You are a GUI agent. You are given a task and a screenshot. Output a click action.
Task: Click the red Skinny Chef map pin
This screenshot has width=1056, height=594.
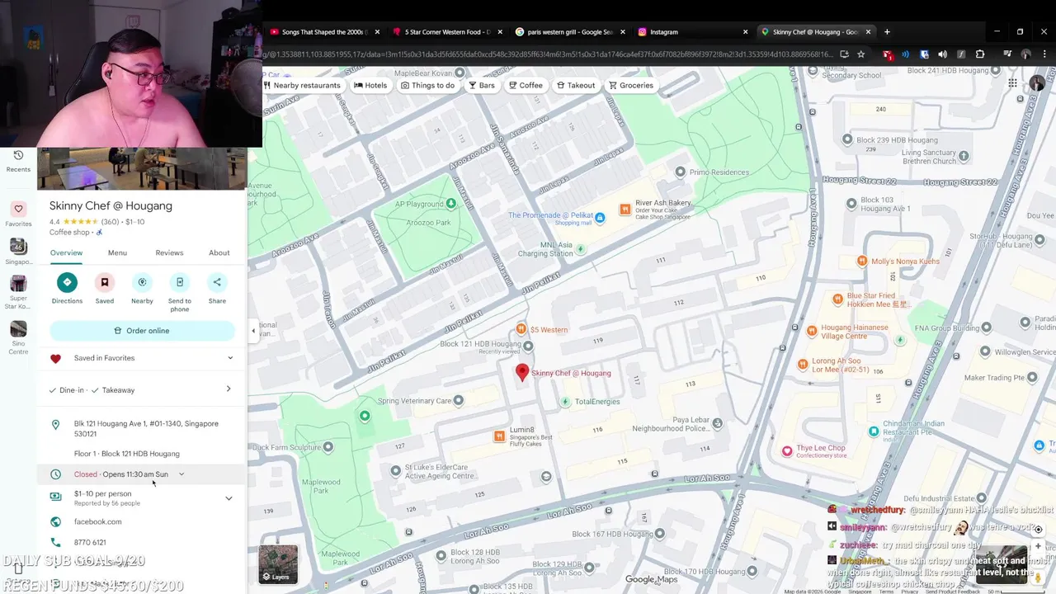click(x=522, y=373)
